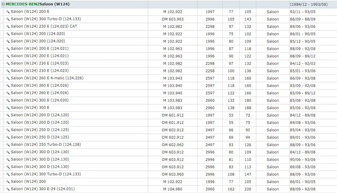Select row label Saloon (W124) 230 E (124.023) CAT

(x=44, y=26)
